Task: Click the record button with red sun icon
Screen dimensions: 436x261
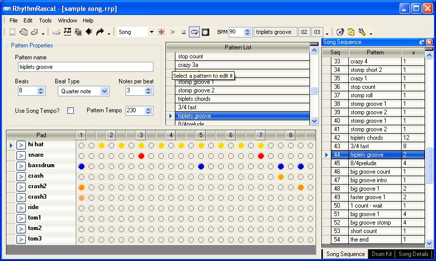Action: click(161, 32)
